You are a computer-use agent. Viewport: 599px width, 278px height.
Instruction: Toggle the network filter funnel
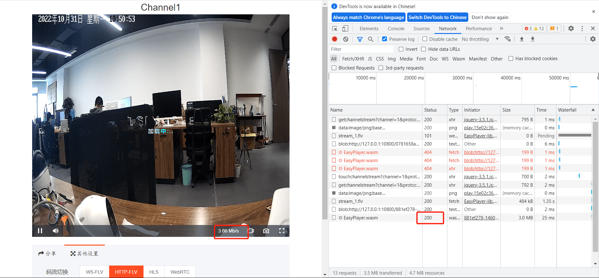click(x=360, y=39)
